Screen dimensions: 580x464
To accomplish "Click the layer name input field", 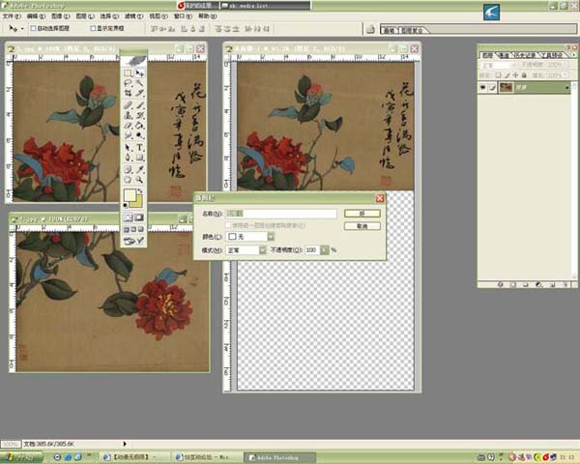I will pyautogui.click(x=281, y=214).
